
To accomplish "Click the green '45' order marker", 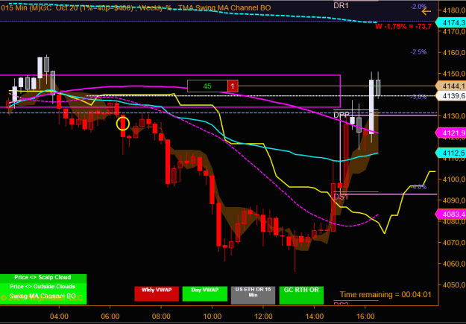I will point(207,86).
